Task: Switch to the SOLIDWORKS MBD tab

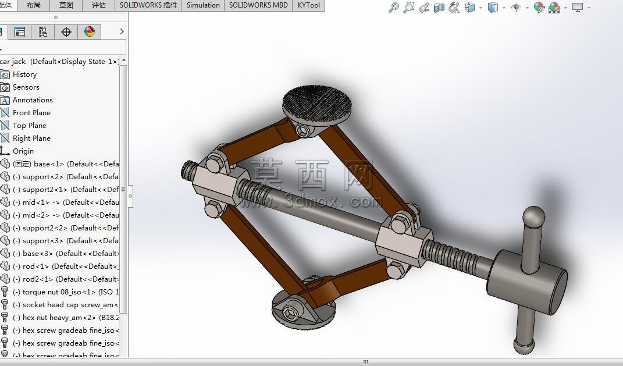Action: coord(258,5)
